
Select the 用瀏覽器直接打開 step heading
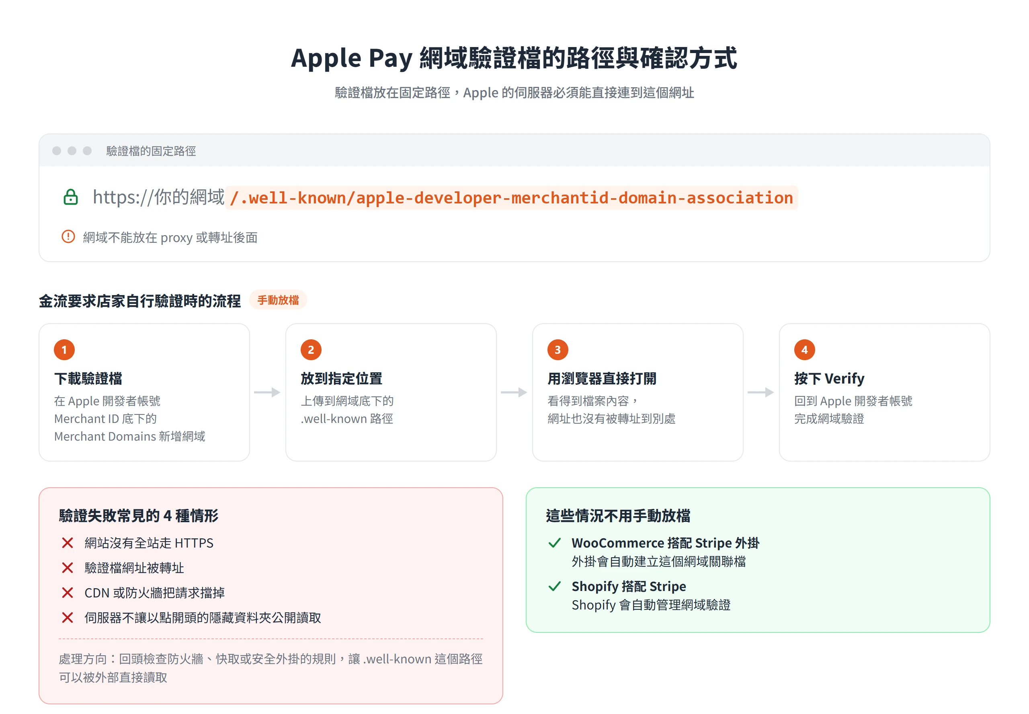point(601,379)
